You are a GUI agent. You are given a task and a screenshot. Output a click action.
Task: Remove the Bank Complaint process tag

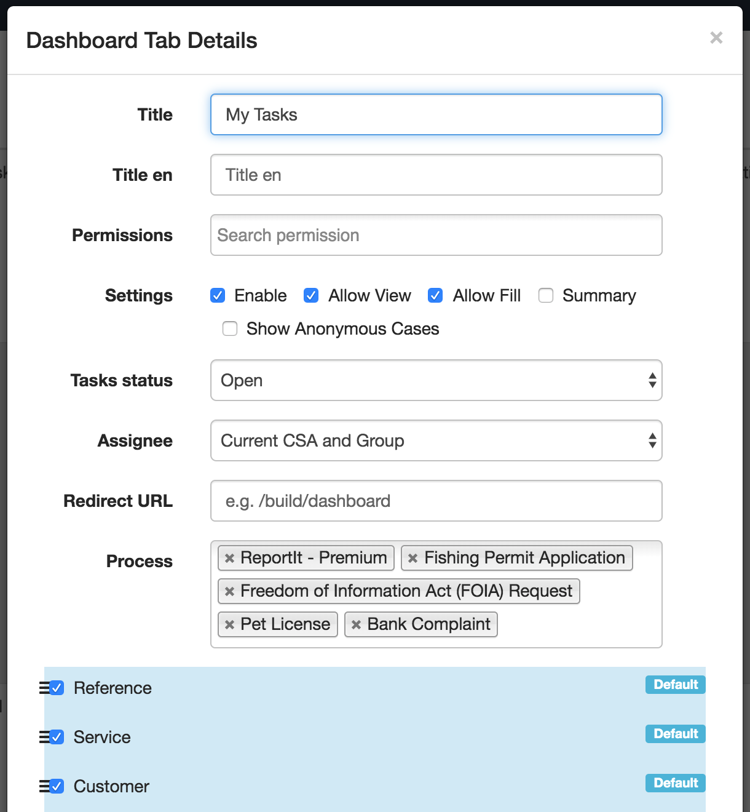point(355,624)
